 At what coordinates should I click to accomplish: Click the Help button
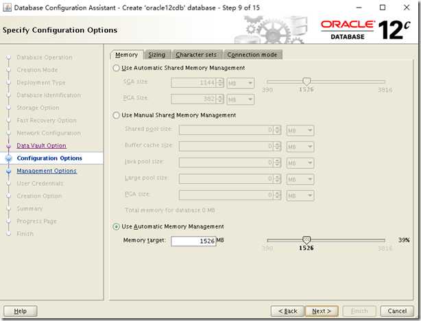21,311
